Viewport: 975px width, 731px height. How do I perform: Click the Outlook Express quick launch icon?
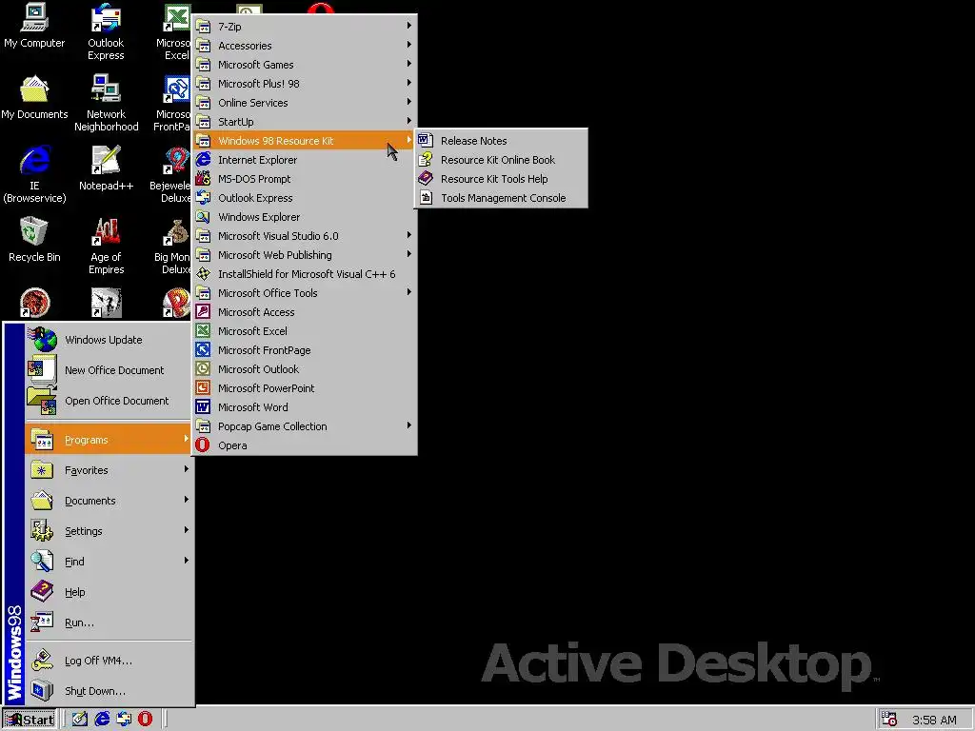(x=124, y=720)
